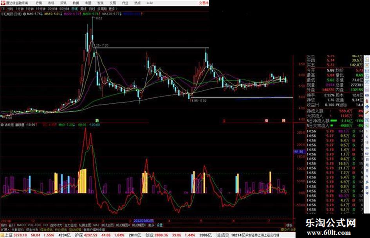Select 月 period in right sidebar
Image resolution: width=370 pixels, height=238 pixels.
pyautogui.click(x=367, y=170)
